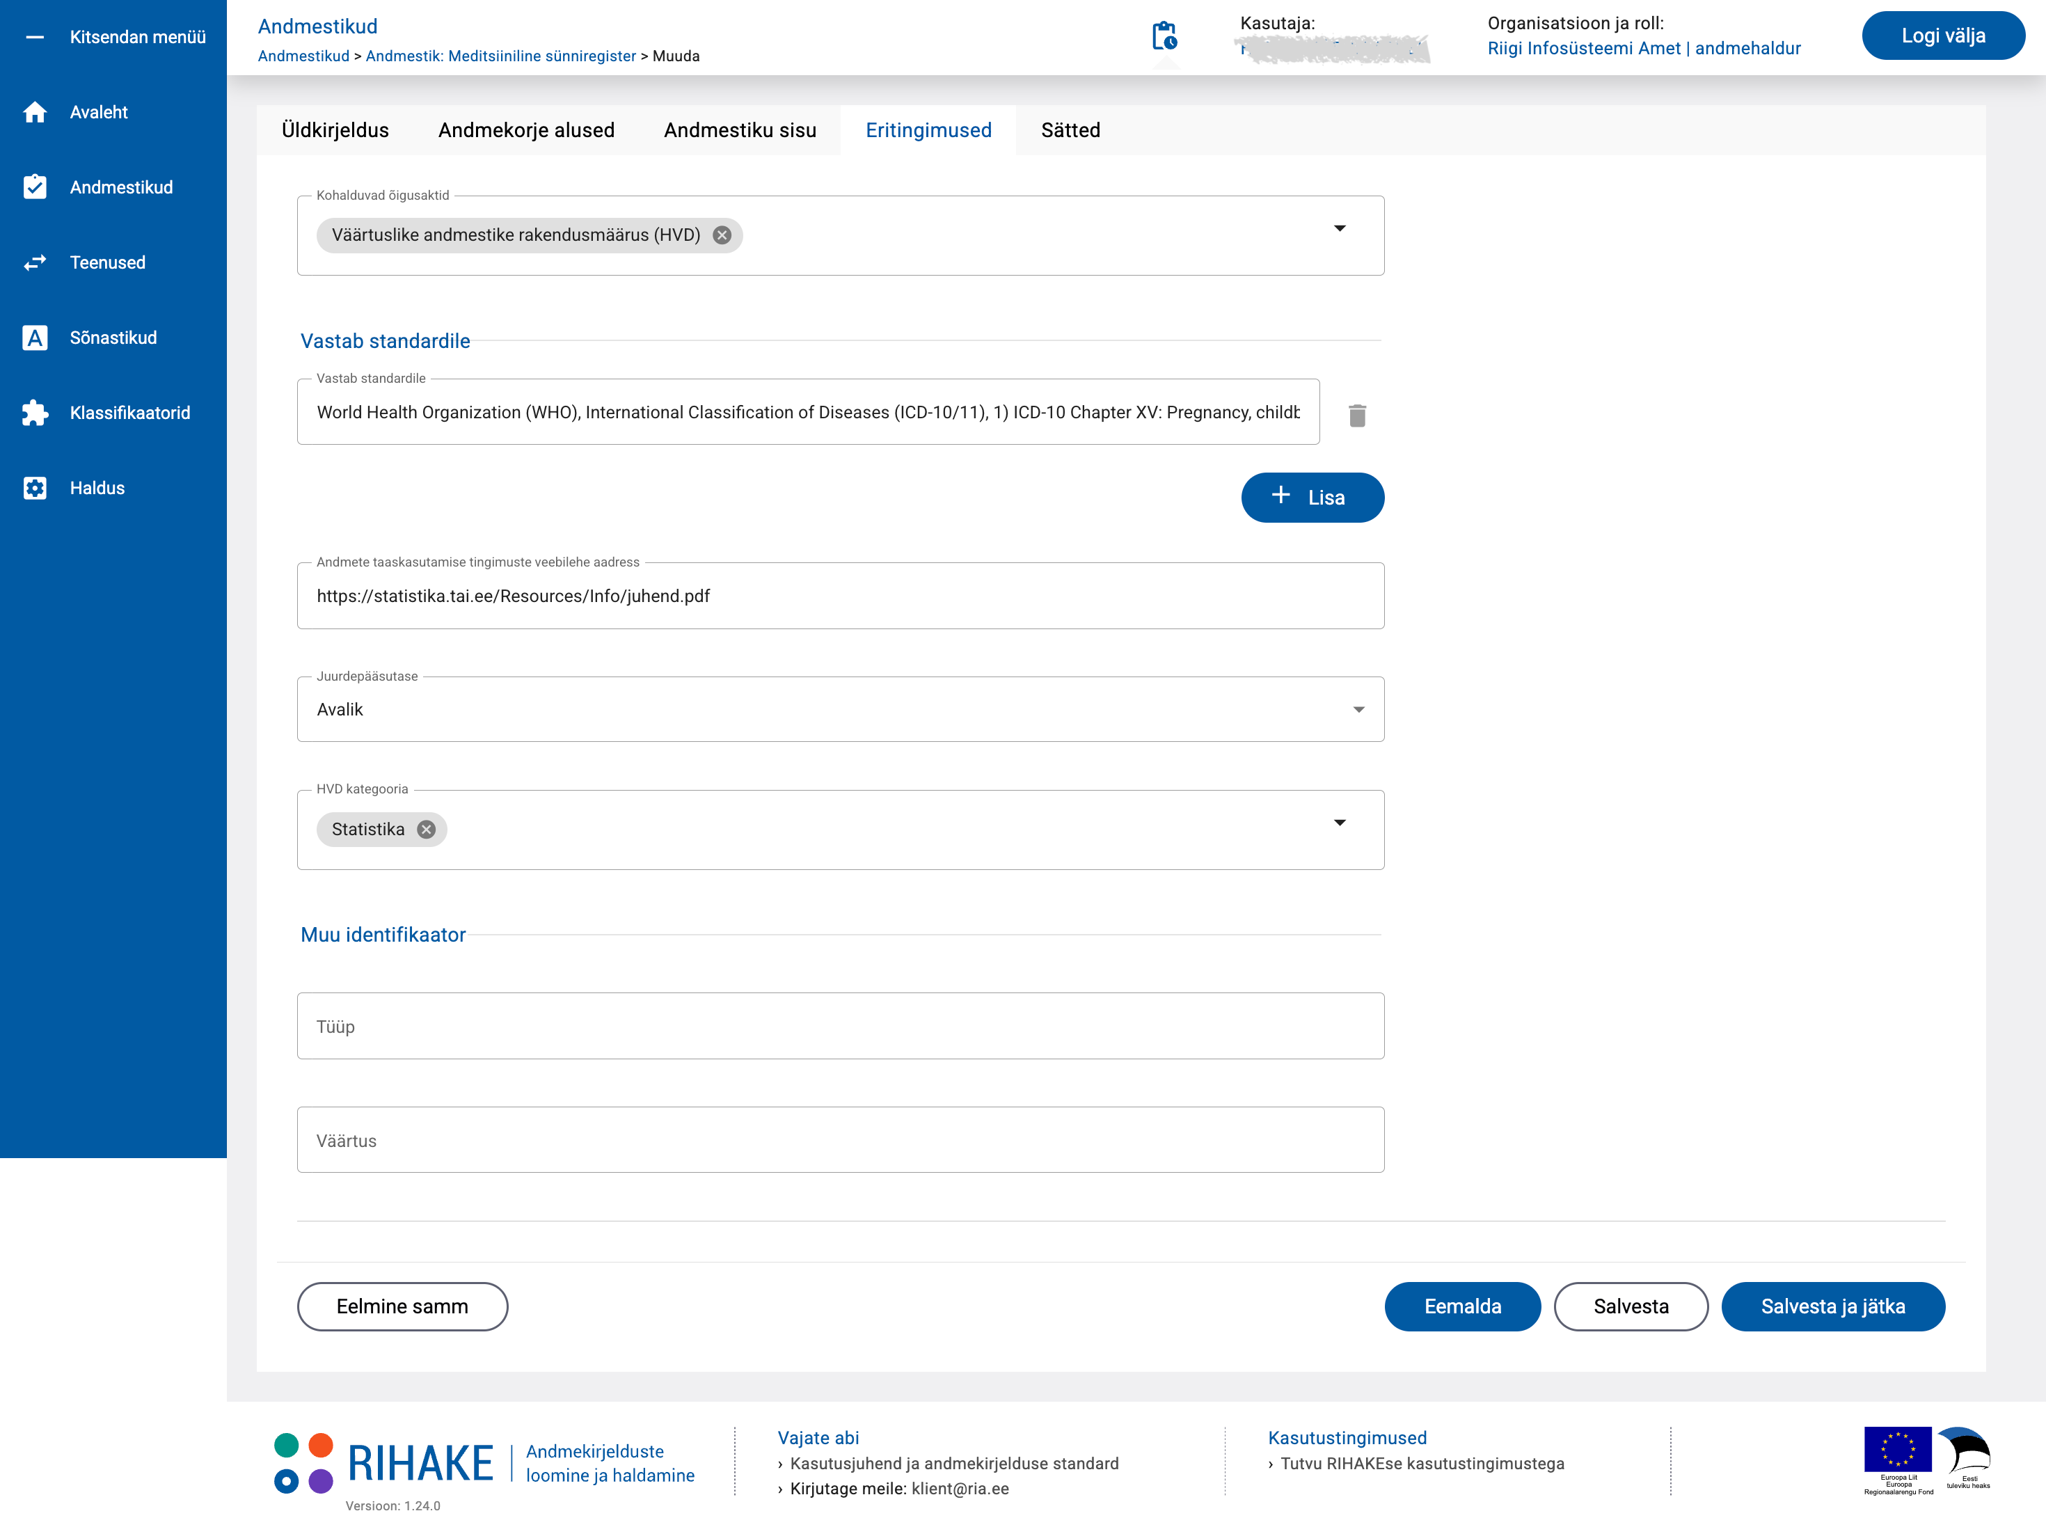The image size is (2046, 1527).
Task: Click the clipboard clock icon in header
Action: [x=1164, y=36]
